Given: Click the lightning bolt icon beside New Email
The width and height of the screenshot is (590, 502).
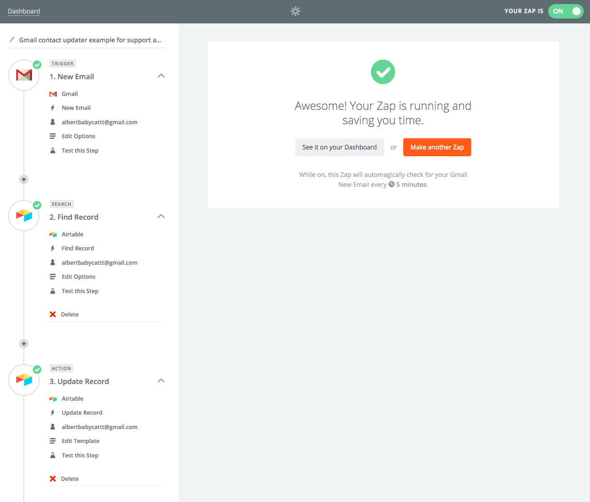Looking at the screenshot, I should (x=53, y=108).
